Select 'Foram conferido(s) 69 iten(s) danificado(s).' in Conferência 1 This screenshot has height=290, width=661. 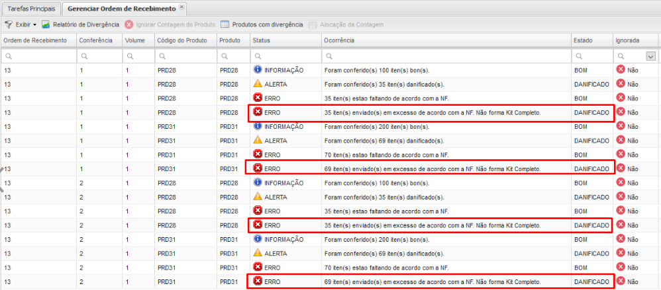click(384, 141)
